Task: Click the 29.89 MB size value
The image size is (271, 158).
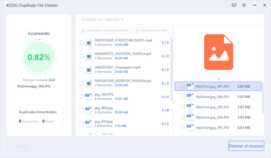Action: [121, 112]
